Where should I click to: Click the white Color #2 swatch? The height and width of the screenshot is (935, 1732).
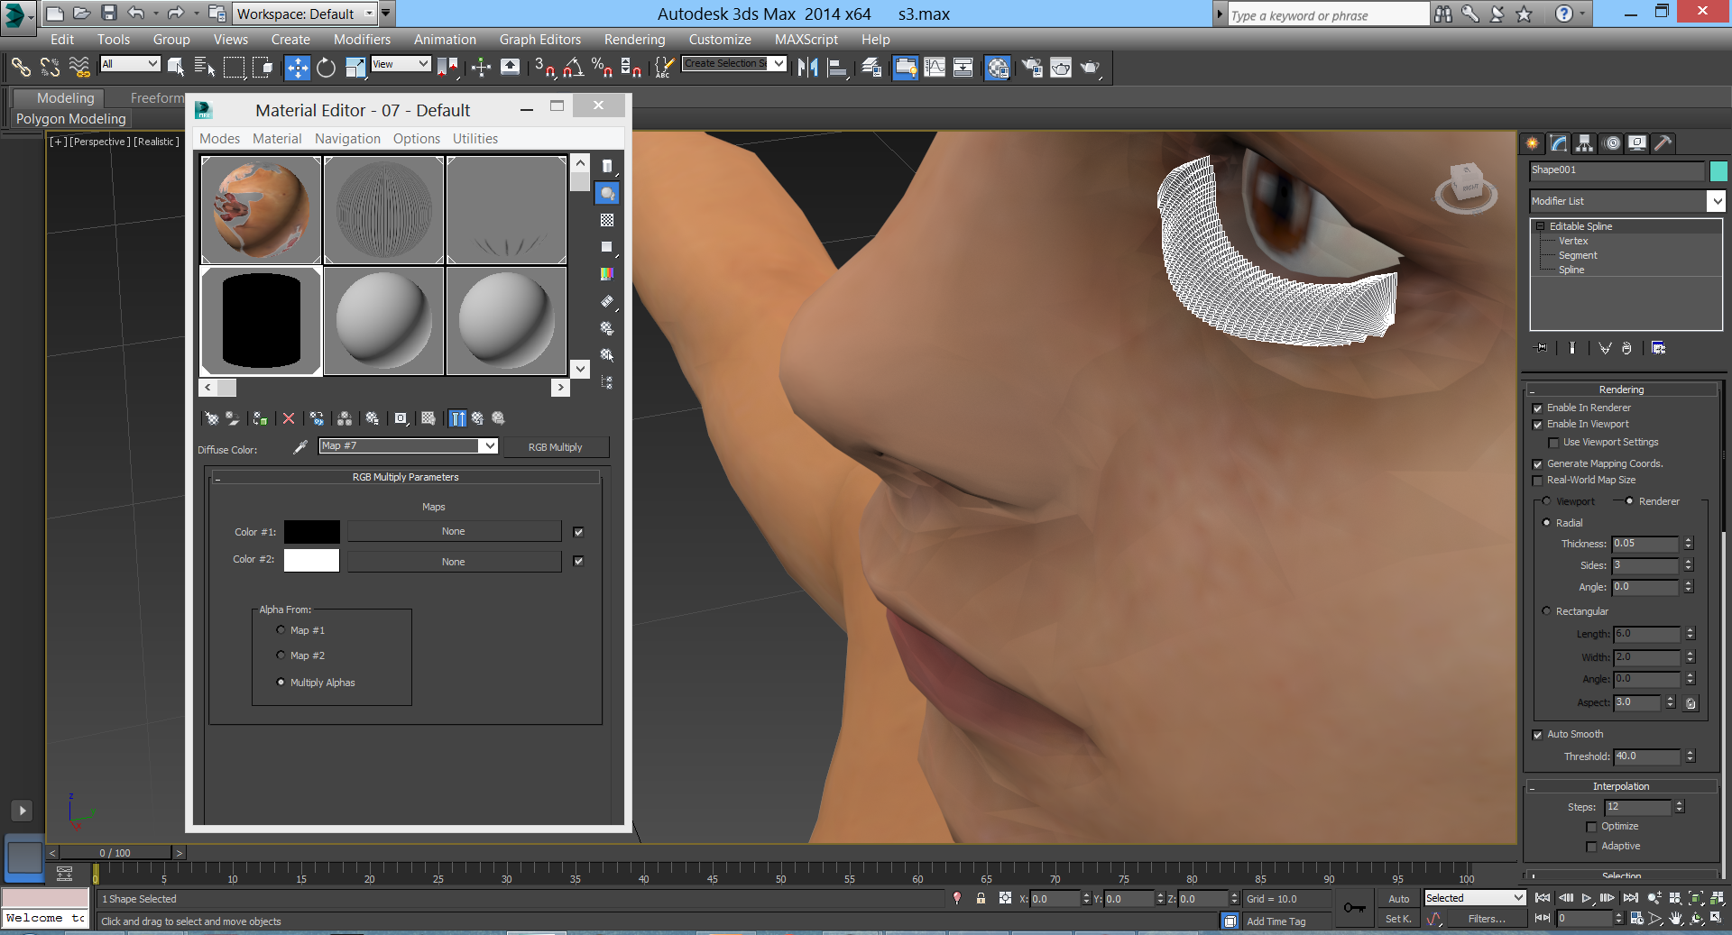point(311,560)
